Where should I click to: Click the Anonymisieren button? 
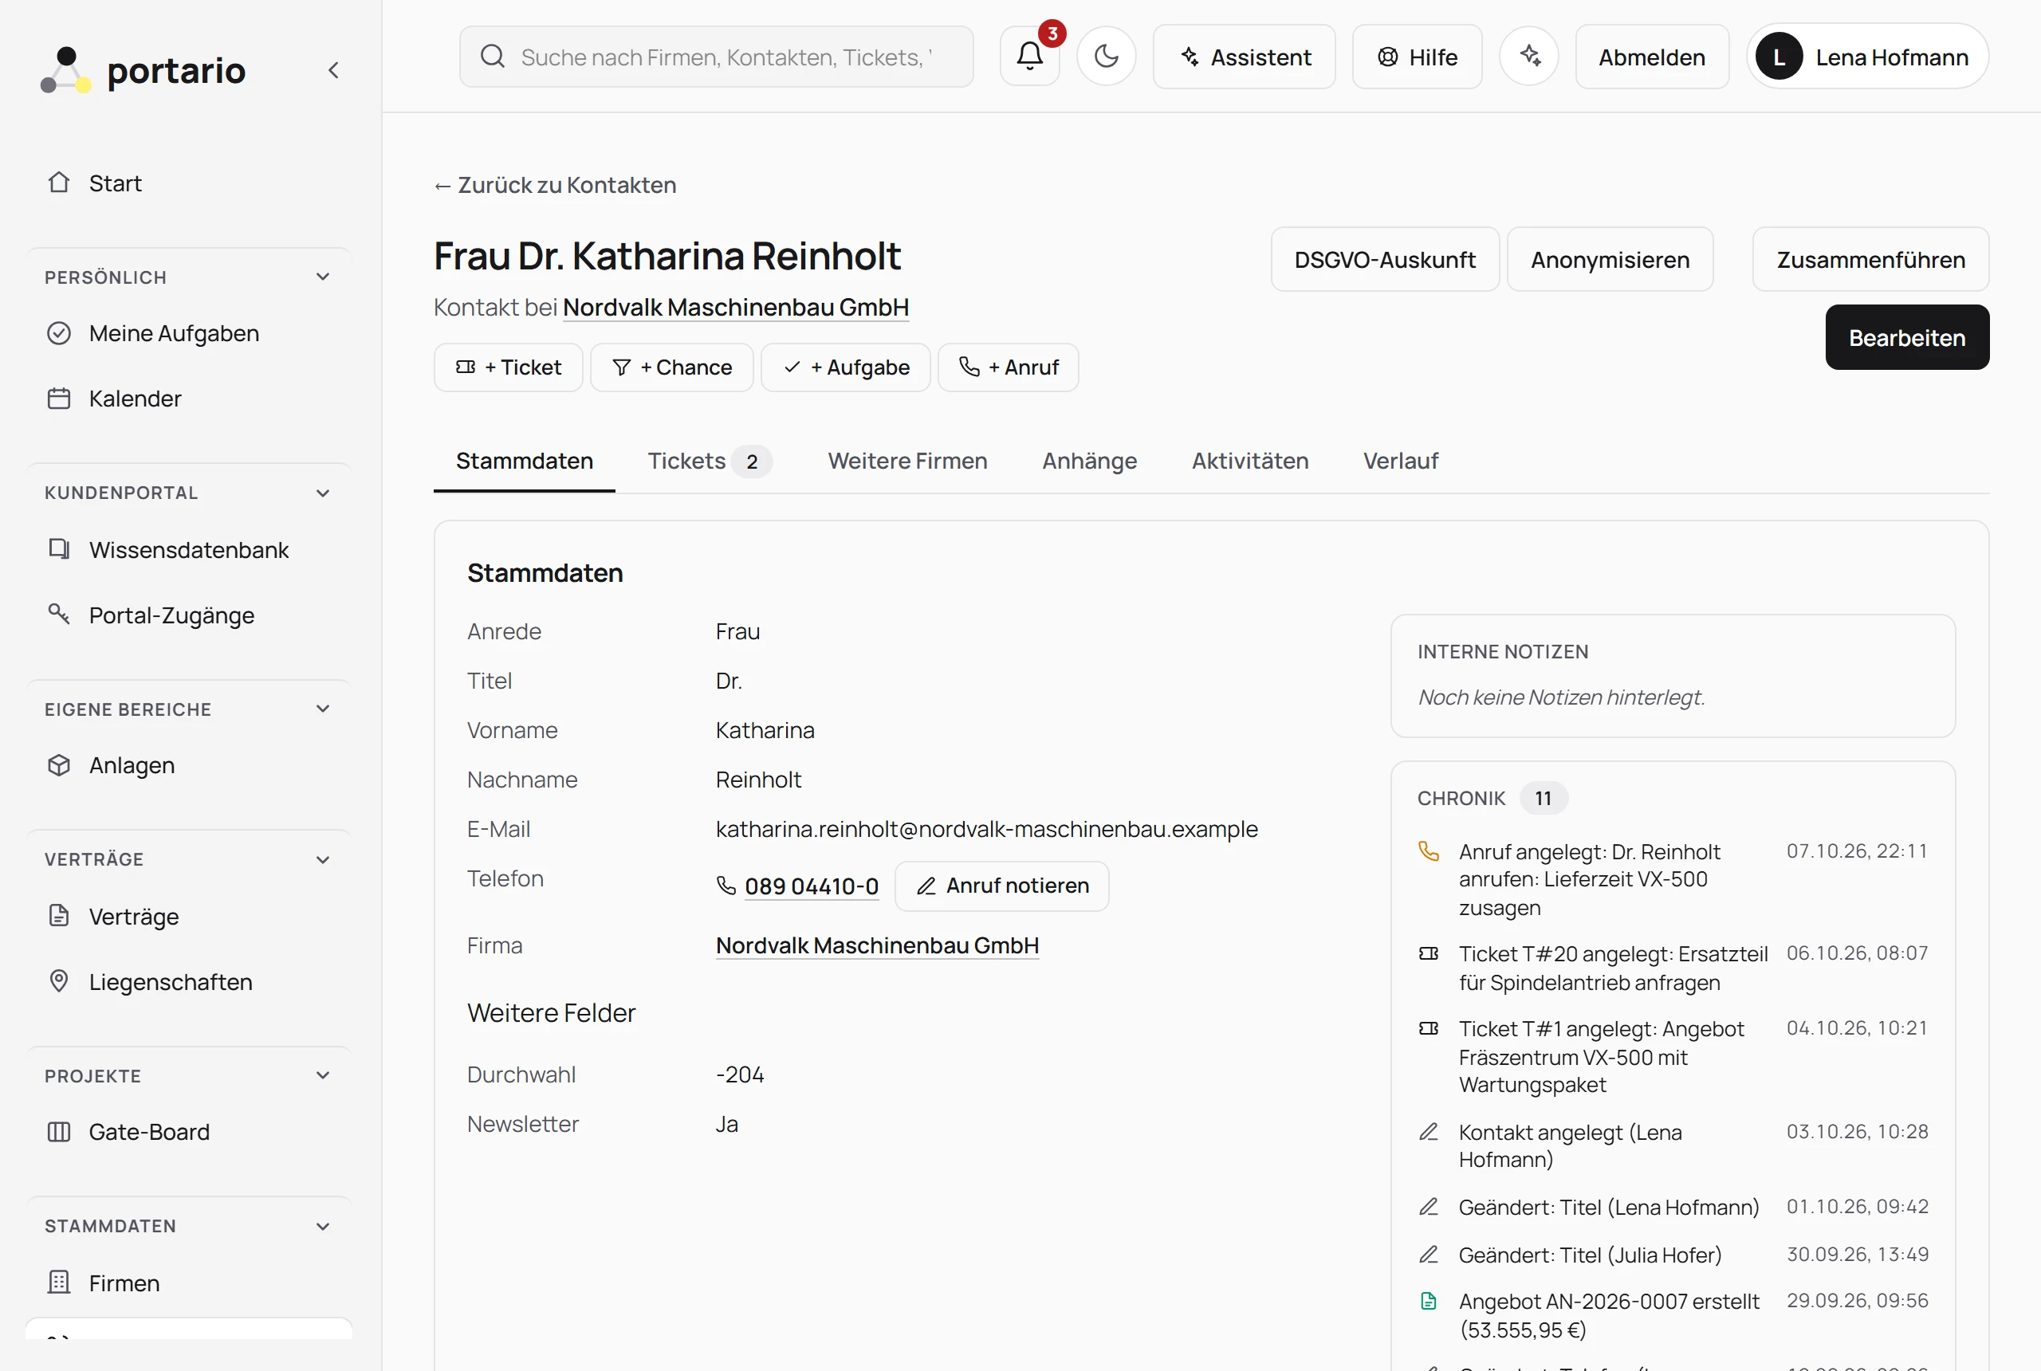click(1610, 260)
